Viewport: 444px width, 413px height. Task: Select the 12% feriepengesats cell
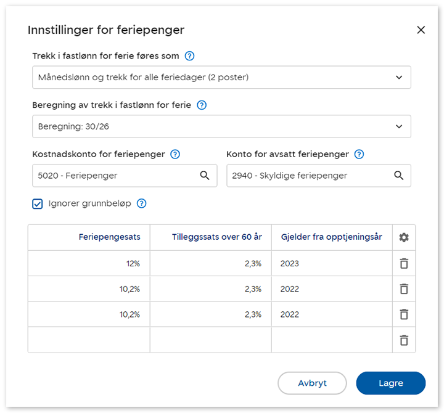click(x=89, y=263)
